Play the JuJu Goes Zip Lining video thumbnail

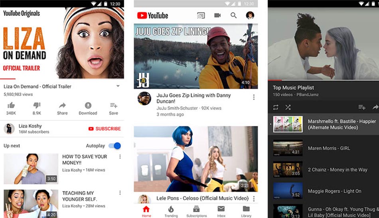point(196,56)
